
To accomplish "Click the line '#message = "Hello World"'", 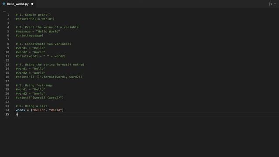I will (38, 31).
